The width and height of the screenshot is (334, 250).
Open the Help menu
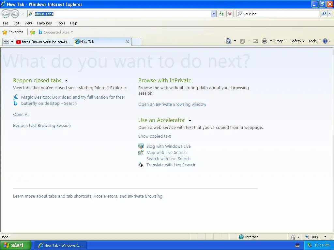click(73, 23)
